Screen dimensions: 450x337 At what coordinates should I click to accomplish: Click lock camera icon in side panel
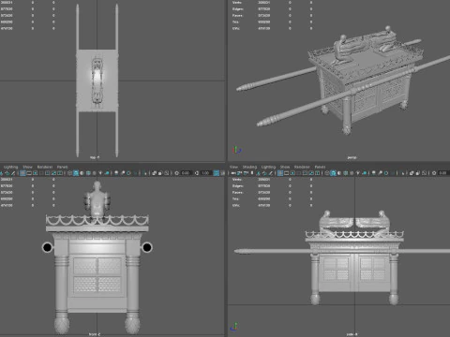(239, 173)
